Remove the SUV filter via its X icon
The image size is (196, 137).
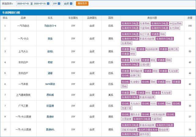coord(59,4)
